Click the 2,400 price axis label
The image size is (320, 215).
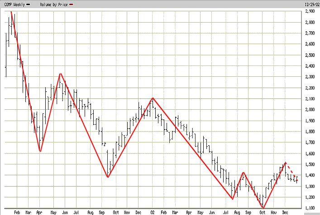point(310,66)
